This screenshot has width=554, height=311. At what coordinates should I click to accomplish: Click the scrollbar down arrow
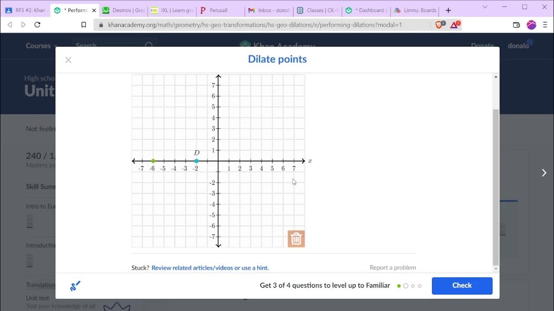(x=496, y=269)
